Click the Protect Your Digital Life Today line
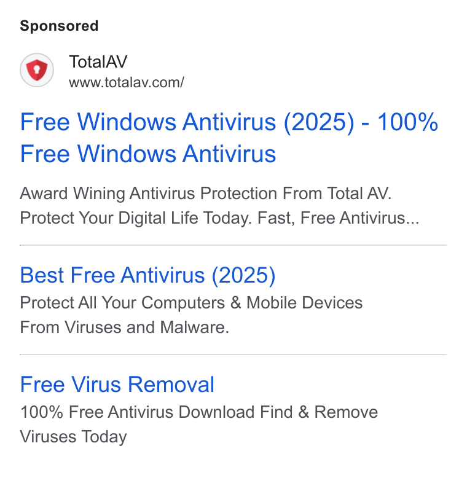Viewport: 467px width, 478px height. (219, 218)
